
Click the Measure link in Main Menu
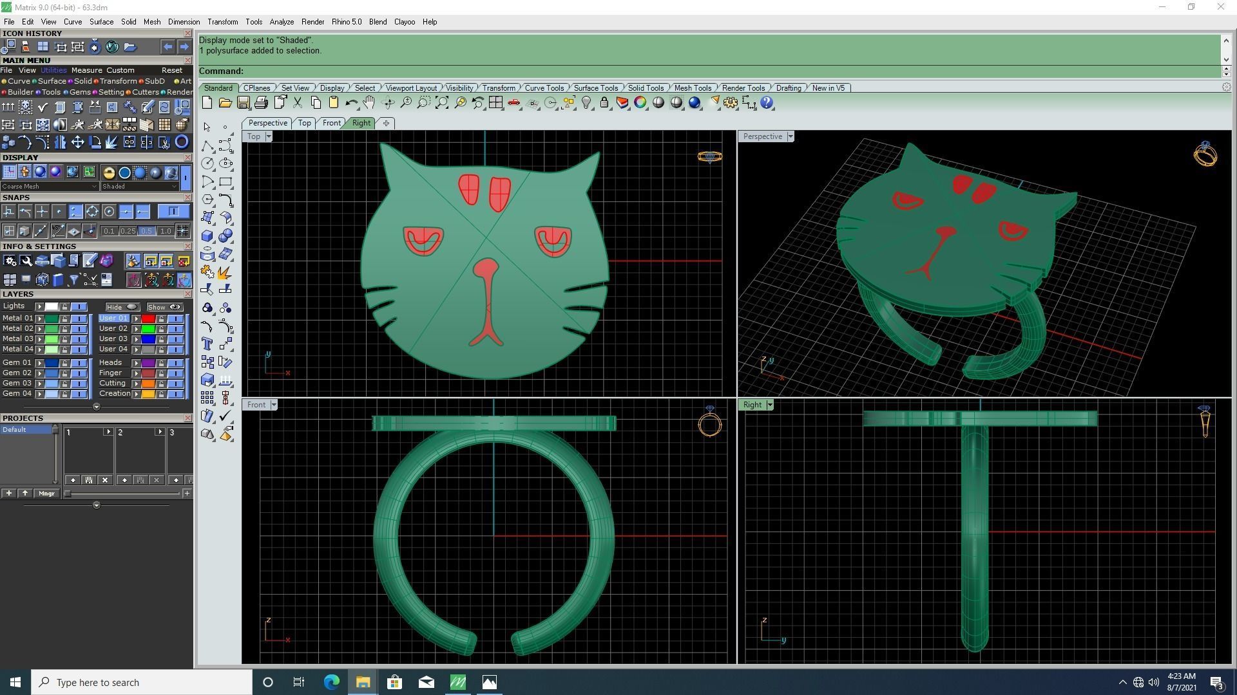pyautogui.click(x=86, y=70)
